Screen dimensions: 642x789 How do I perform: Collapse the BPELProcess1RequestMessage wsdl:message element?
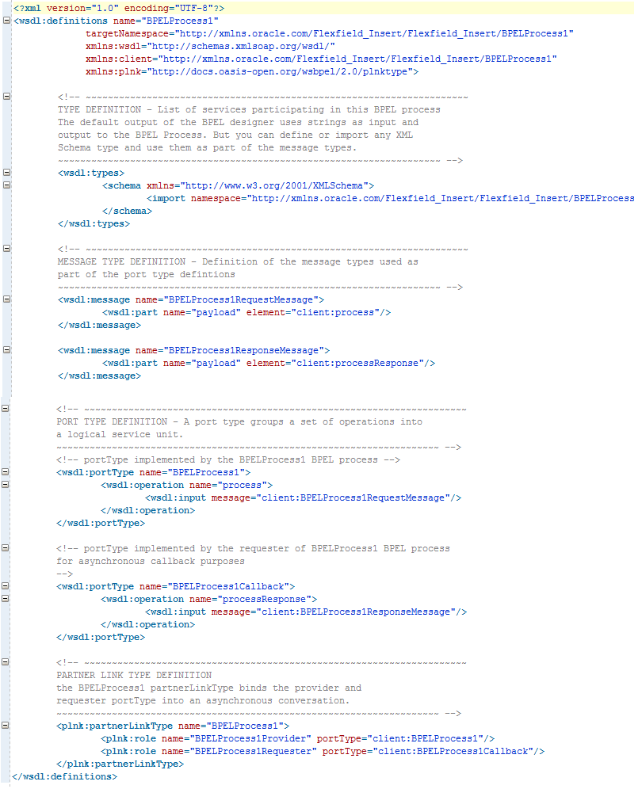pos(6,299)
